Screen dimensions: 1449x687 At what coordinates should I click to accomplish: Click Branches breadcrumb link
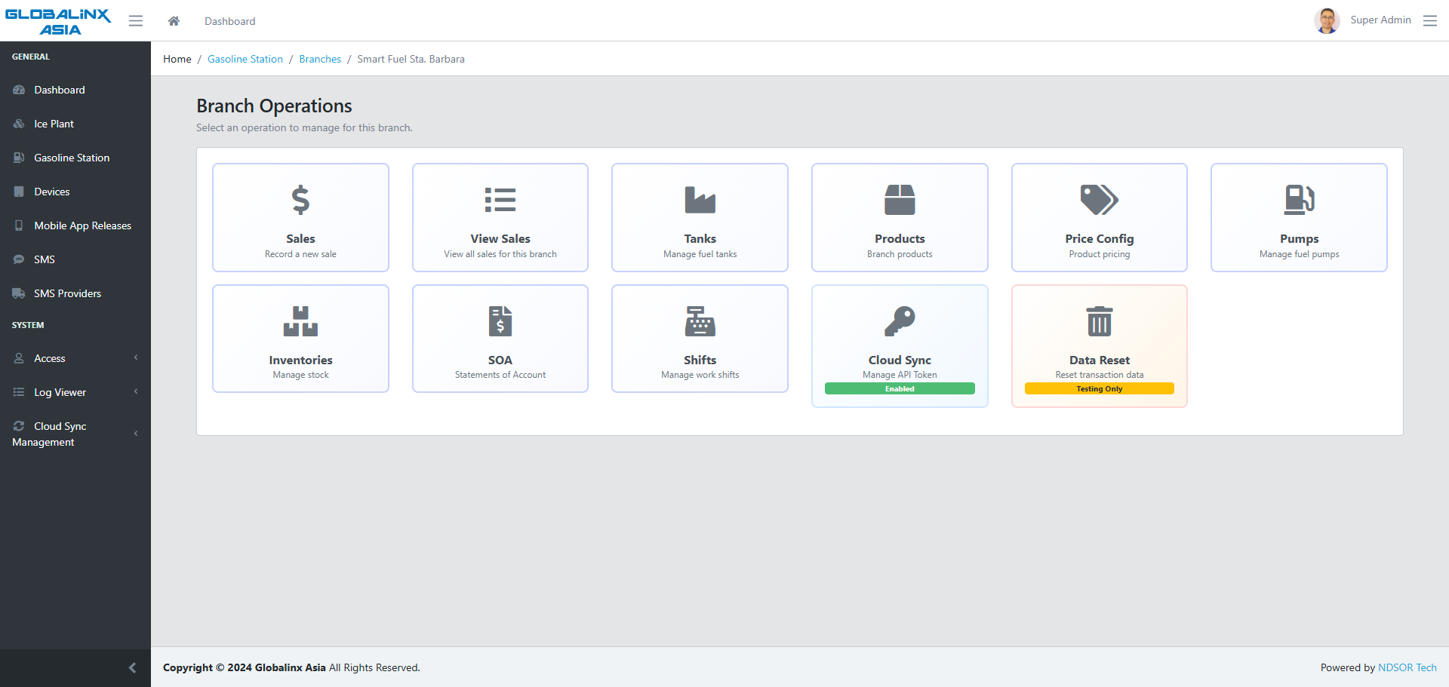[x=320, y=59]
